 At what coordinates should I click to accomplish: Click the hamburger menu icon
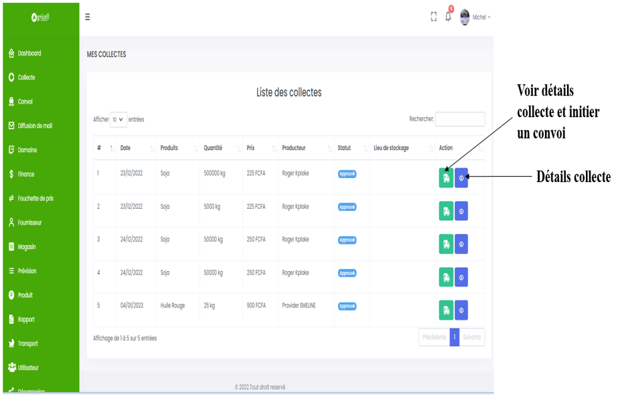(87, 17)
